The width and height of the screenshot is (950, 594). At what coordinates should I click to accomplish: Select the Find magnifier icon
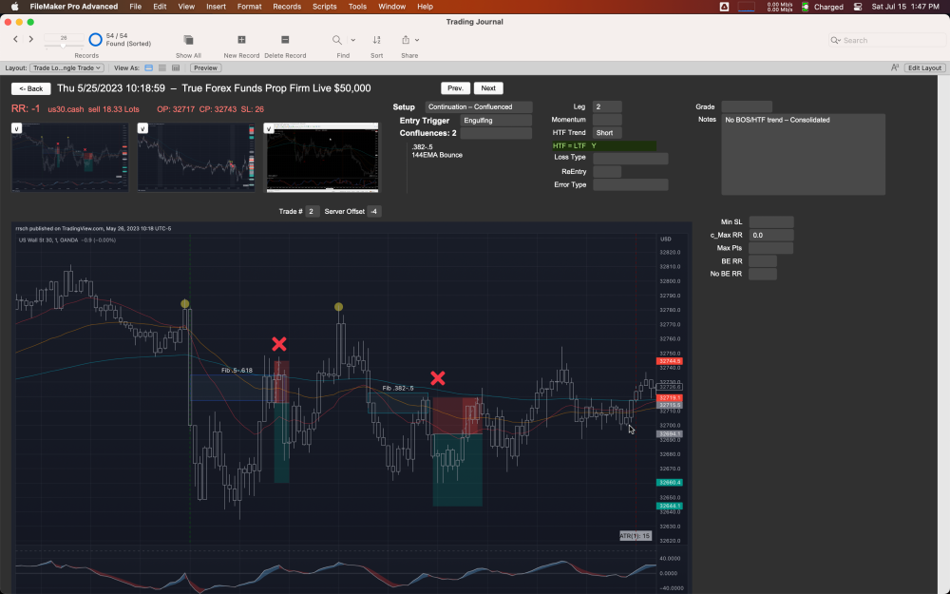coord(337,42)
